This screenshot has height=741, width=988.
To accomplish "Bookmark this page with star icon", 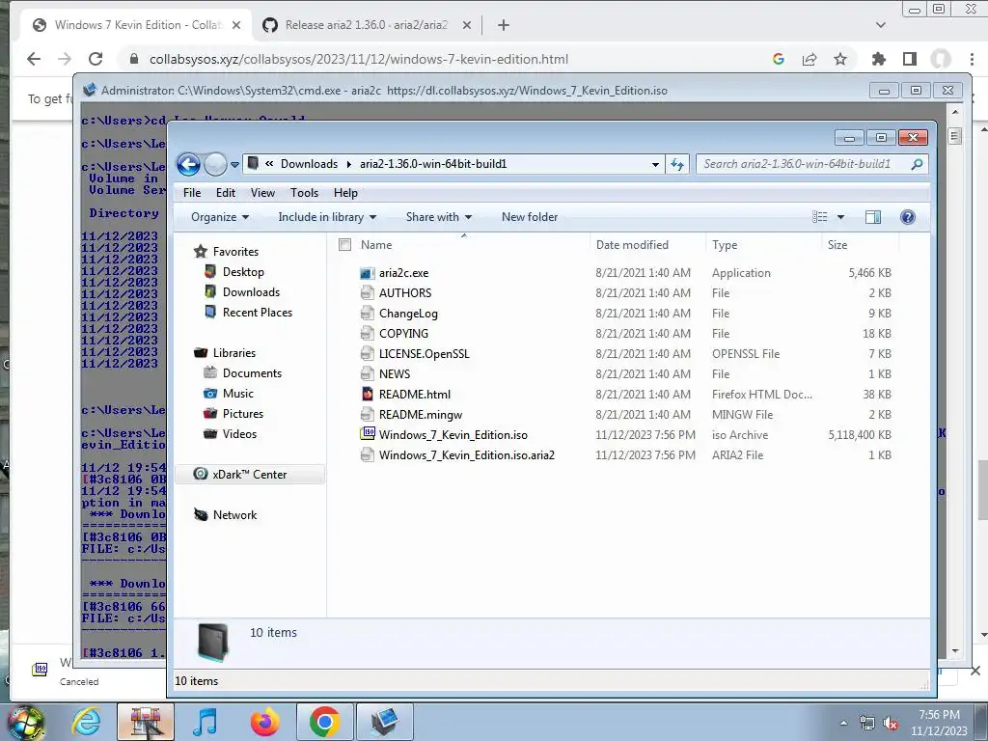I will pos(840,59).
